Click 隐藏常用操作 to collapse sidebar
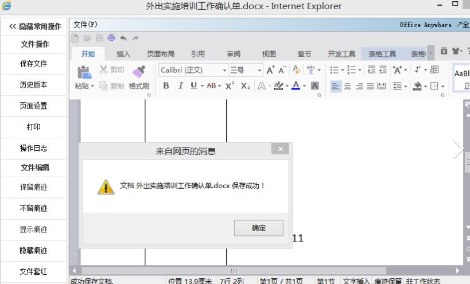Viewport: 470px width, 284px height. [35, 26]
